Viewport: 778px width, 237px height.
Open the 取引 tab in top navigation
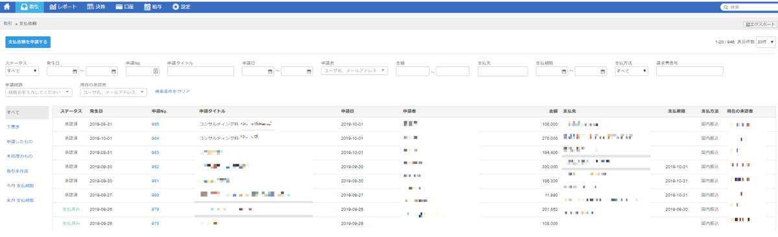[29, 6]
